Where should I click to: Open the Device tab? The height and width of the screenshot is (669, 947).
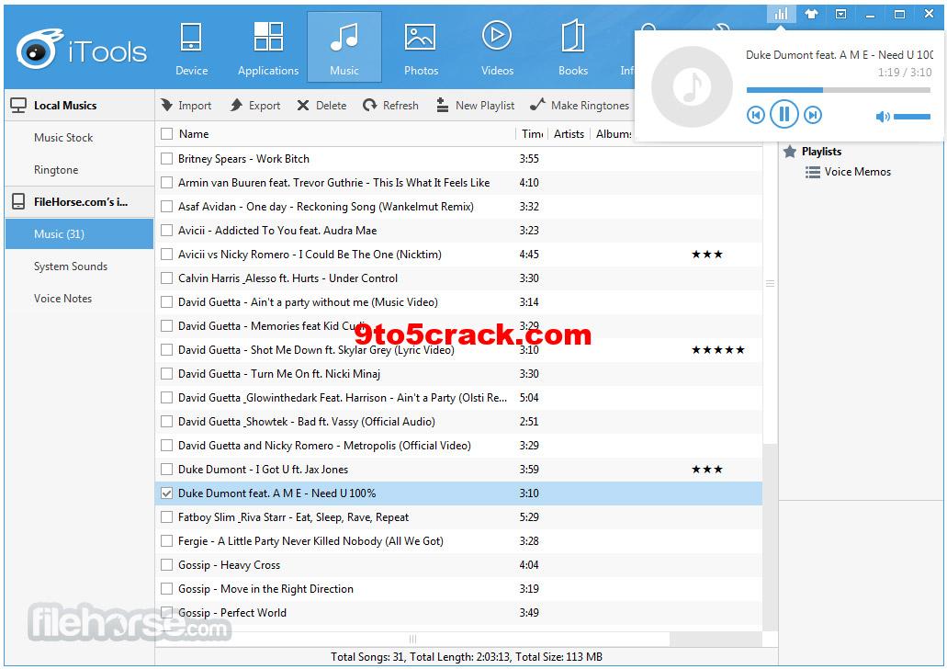pos(191,48)
